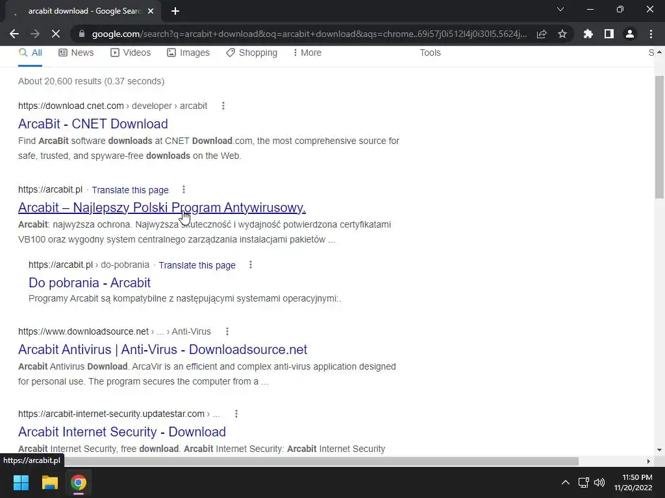Screen dimensions: 665x498
Task: Open the Windows Start menu
Action: click(21, 482)
